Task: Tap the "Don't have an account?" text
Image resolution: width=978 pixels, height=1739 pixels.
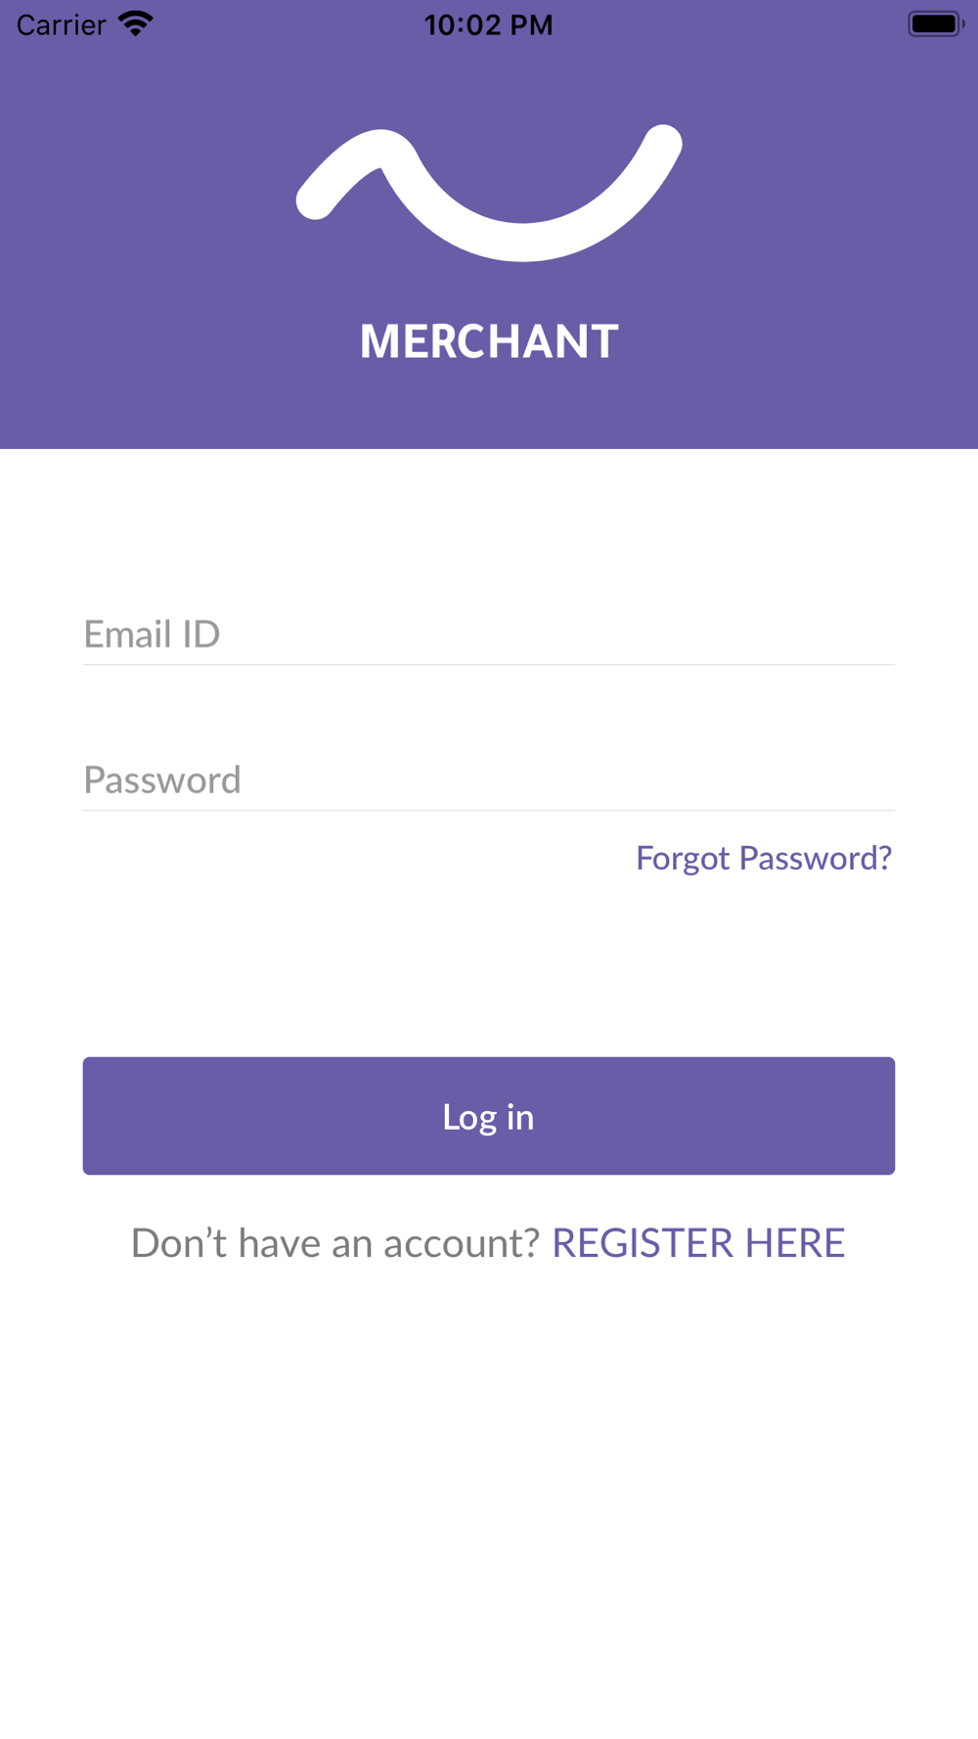Action: 335,1242
